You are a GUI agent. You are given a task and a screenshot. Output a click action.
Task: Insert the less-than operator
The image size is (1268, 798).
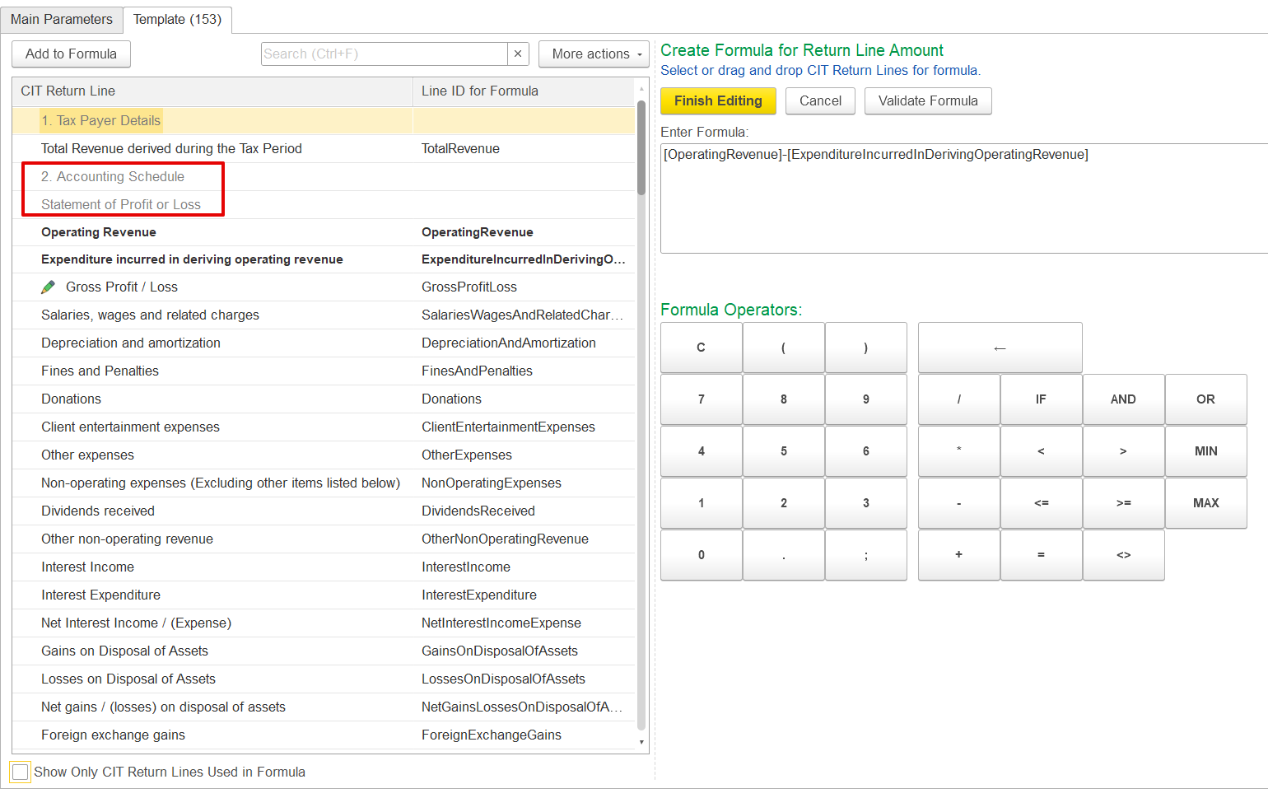pos(1041,451)
